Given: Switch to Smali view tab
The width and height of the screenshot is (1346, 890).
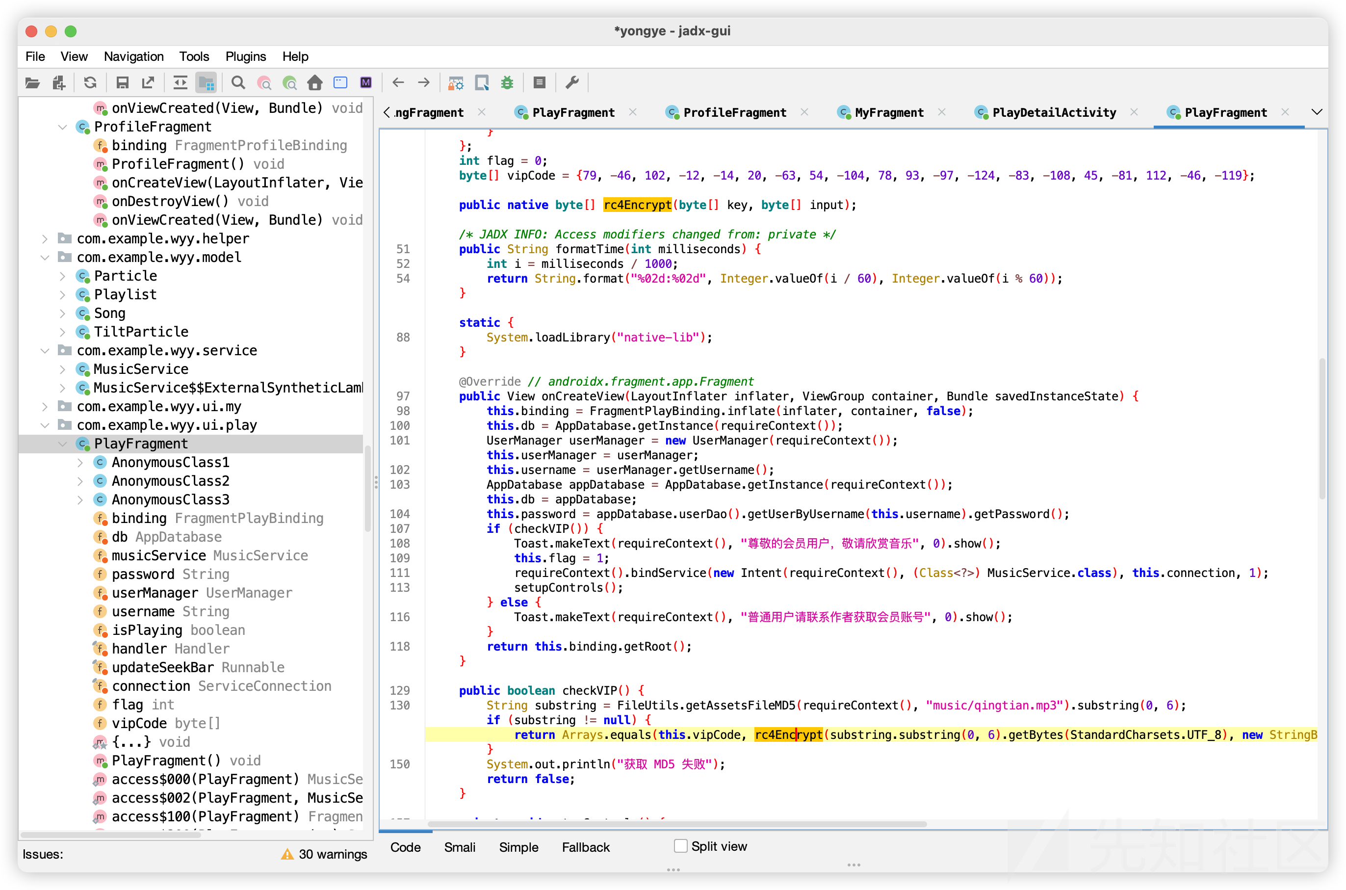Looking at the screenshot, I should coord(460,847).
